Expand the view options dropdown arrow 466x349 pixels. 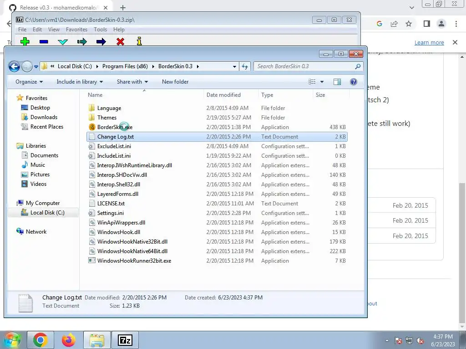point(322,82)
